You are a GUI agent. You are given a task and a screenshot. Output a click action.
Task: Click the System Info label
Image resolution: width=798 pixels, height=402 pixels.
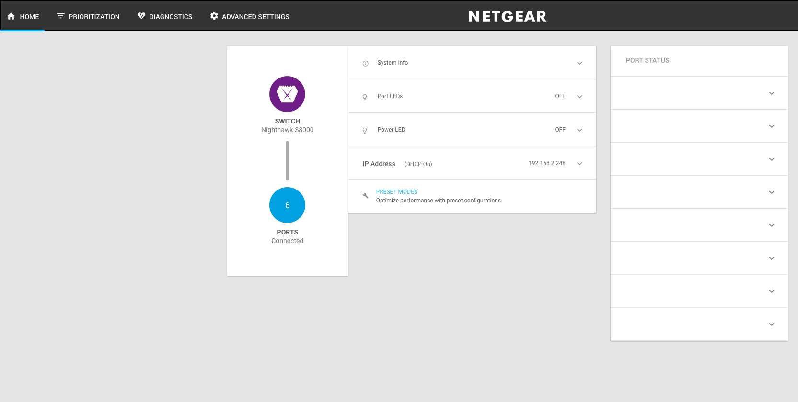pos(393,63)
